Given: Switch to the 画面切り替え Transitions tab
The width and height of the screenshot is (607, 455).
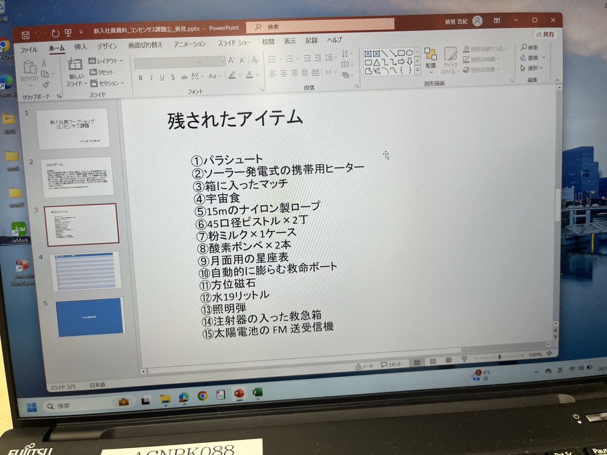Looking at the screenshot, I should point(145,45).
